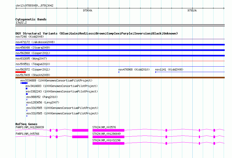232x158 pixels.
Task: Click the 97910k ruler tick label
Action: tap(192, 10)
